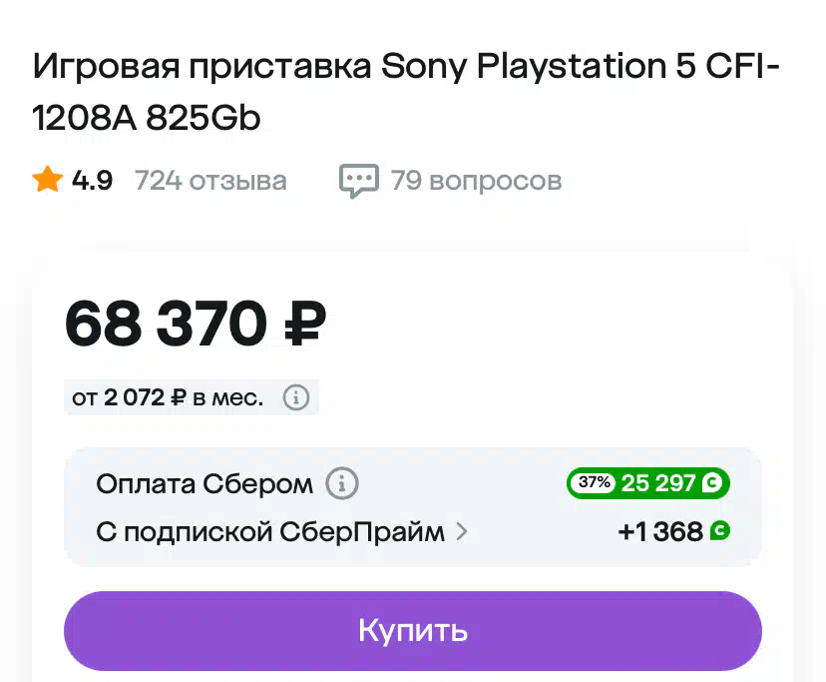
Task: Click the 4.9 rating value
Action: click(92, 181)
